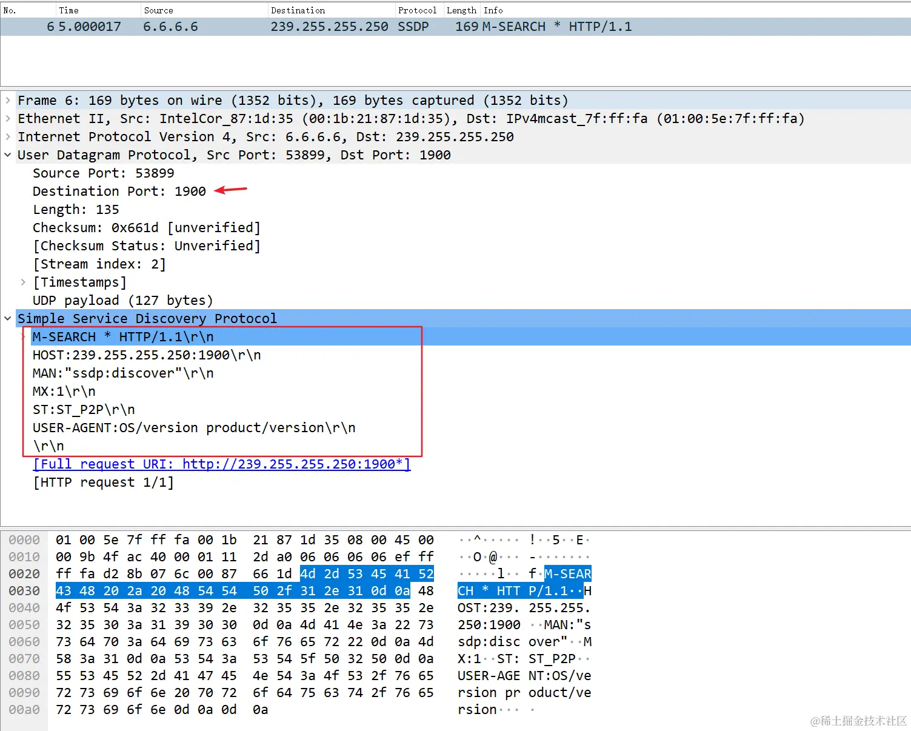Click hex row 0040 bytes

tap(245, 608)
